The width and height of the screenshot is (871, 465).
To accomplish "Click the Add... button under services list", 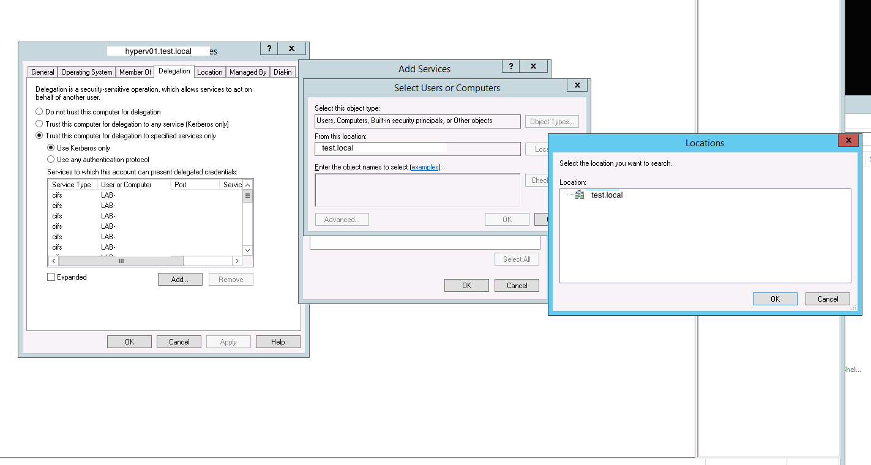I will 180,280.
